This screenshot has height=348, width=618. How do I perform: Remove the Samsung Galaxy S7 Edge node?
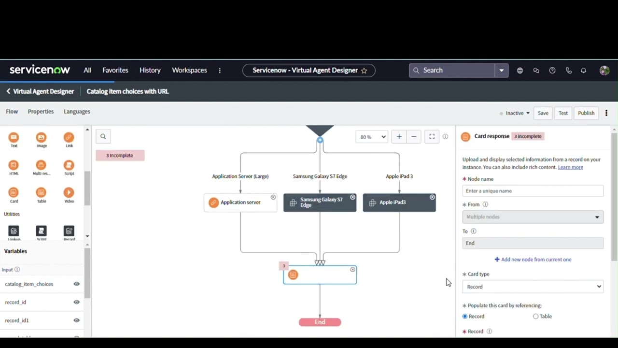(352, 197)
